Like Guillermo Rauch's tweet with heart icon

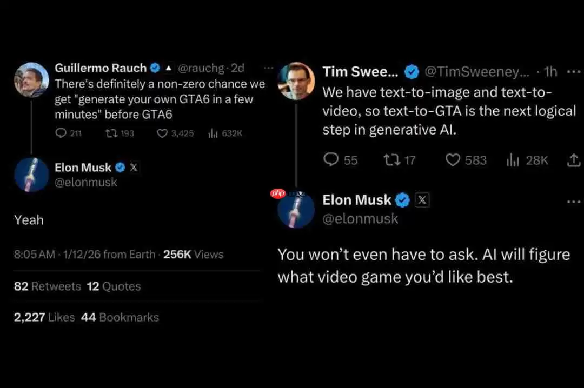[162, 133]
